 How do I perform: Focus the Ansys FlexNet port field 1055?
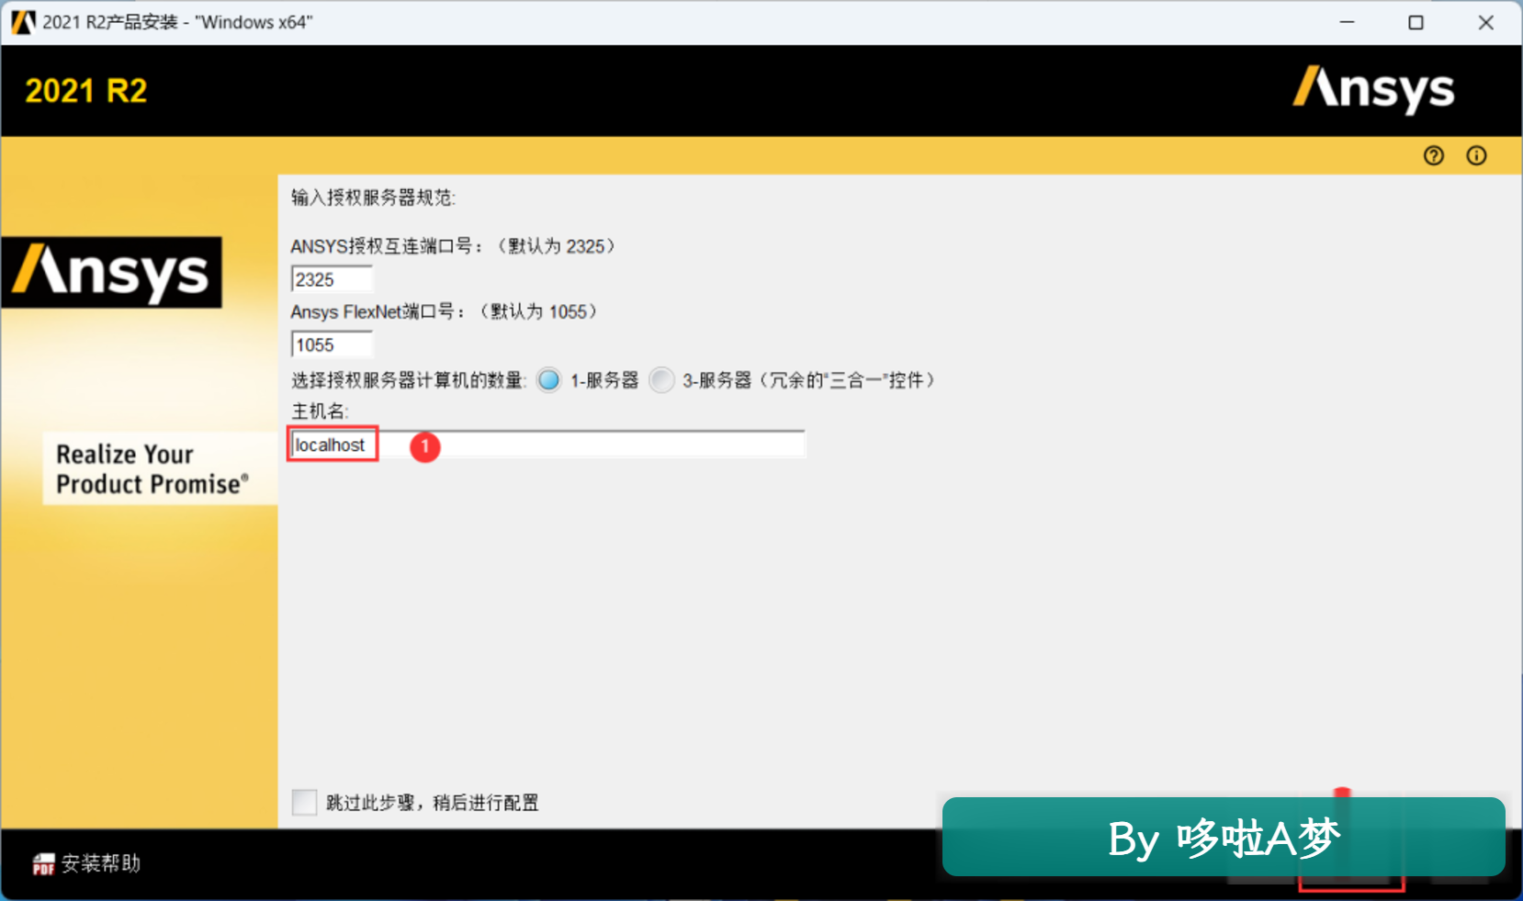[x=332, y=344]
